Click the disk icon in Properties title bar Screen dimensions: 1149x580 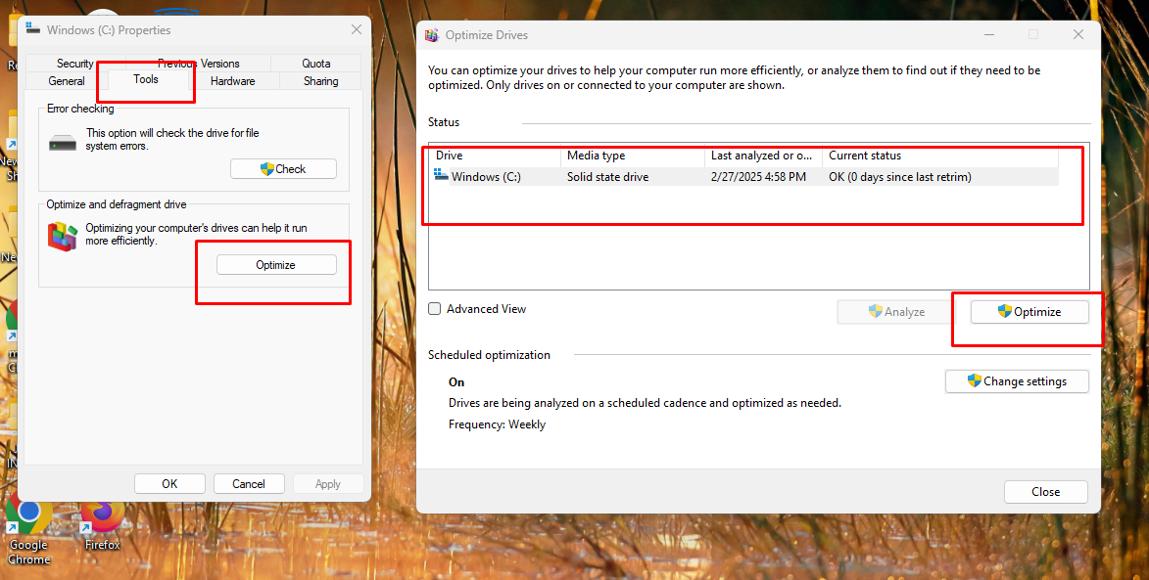[32, 29]
